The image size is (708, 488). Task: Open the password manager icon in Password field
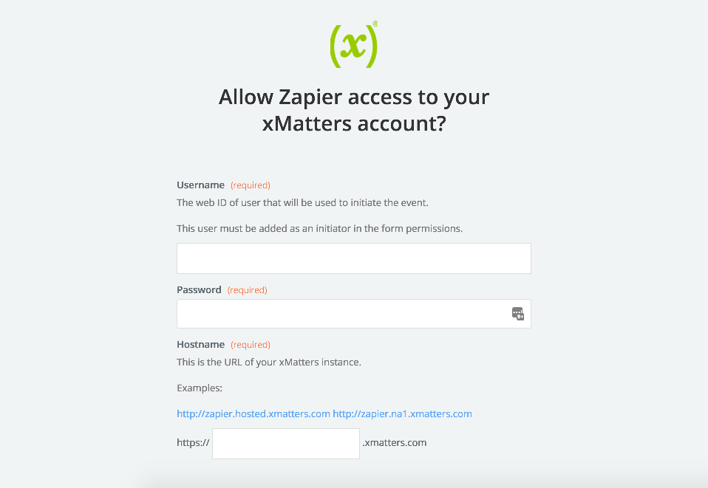pos(517,314)
